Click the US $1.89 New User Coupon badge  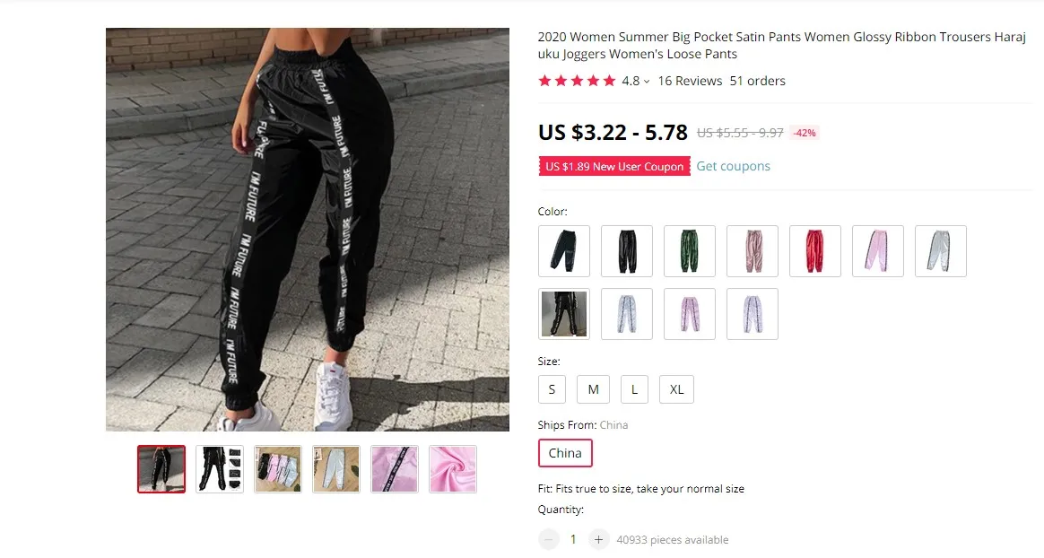click(613, 167)
